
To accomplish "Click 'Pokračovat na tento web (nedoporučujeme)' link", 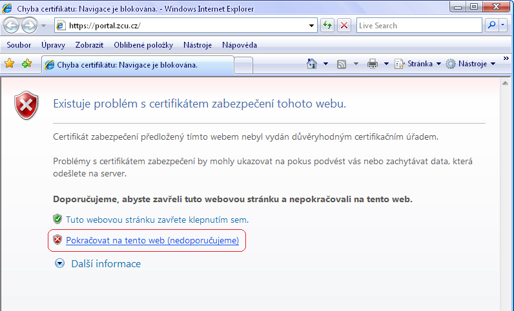I will click(x=152, y=240).
